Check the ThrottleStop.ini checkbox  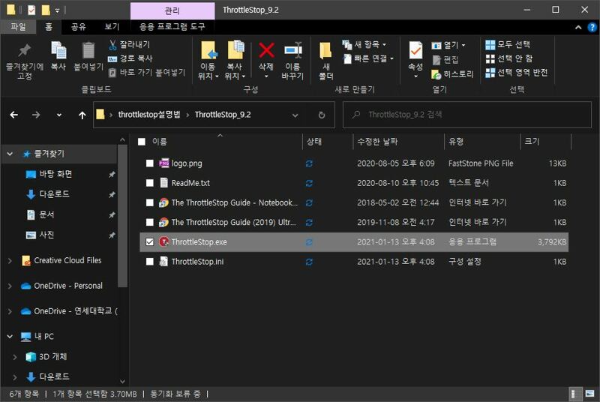point(149,262)
